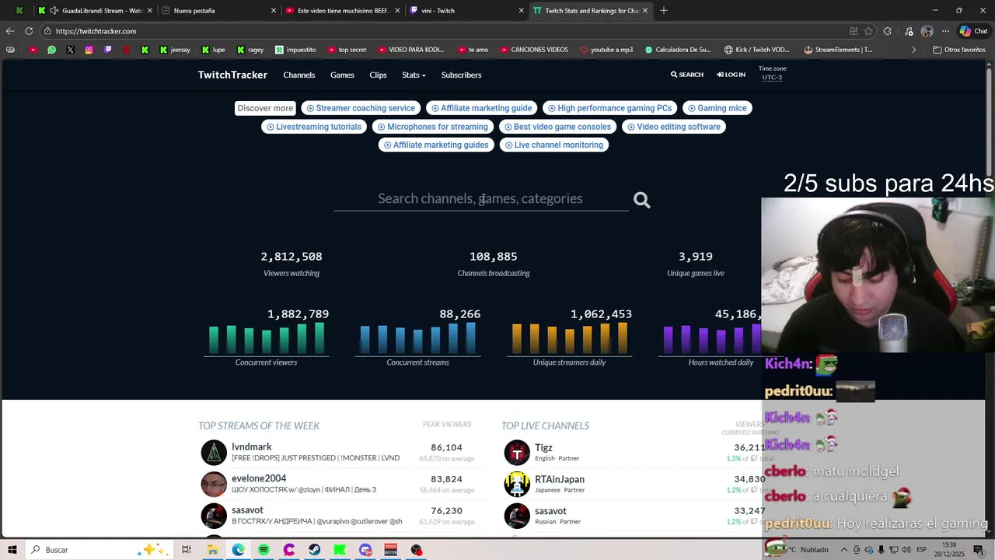
Task: Open the Twitch bookmark icon
Action: (107, 50)
